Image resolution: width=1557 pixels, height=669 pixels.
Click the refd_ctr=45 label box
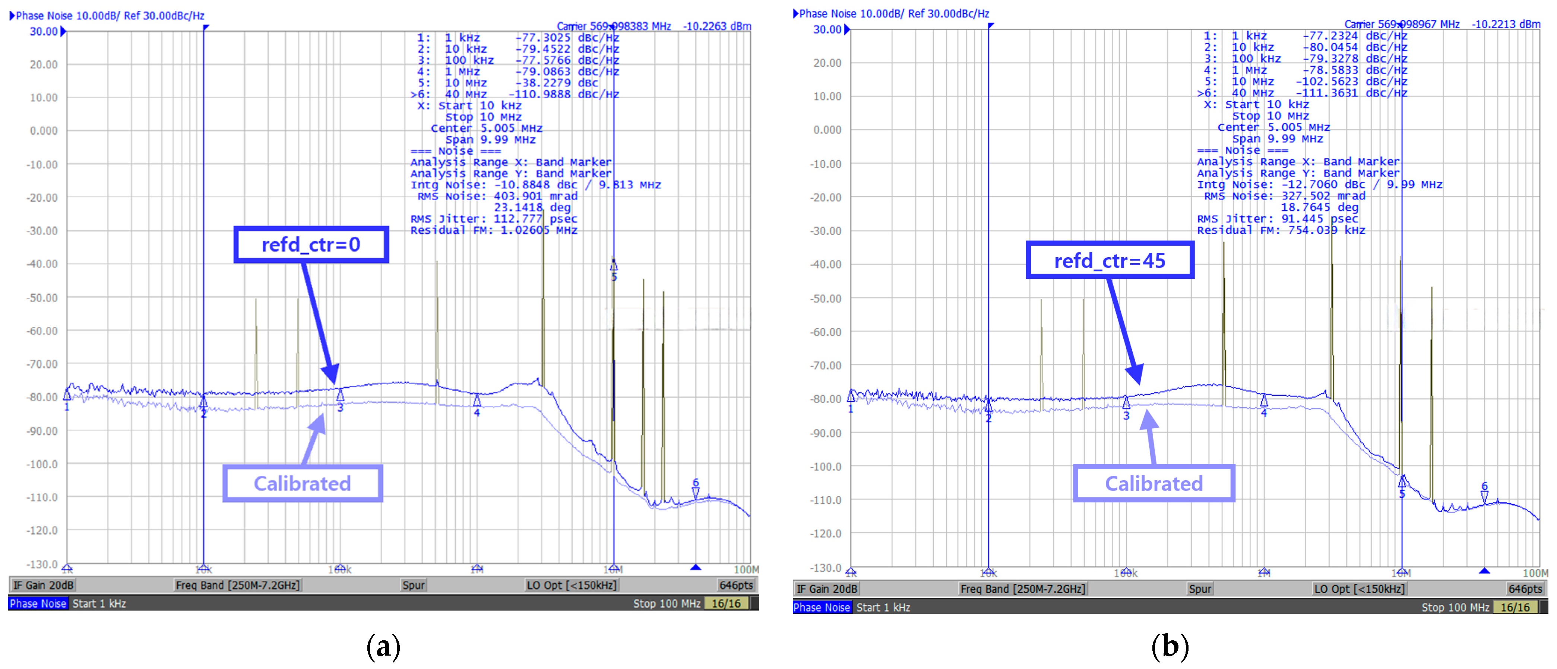click(1110, 260)
